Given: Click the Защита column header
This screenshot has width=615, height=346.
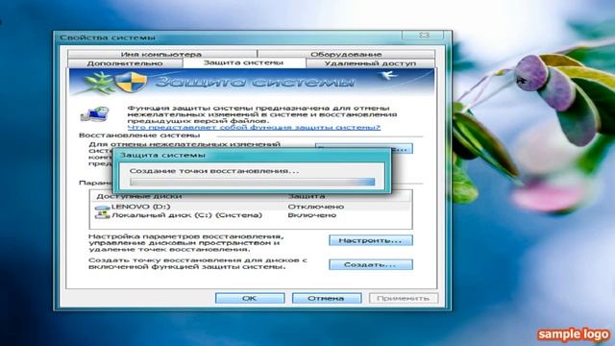Looking at the screenshot, I should [x=307, y=196].
